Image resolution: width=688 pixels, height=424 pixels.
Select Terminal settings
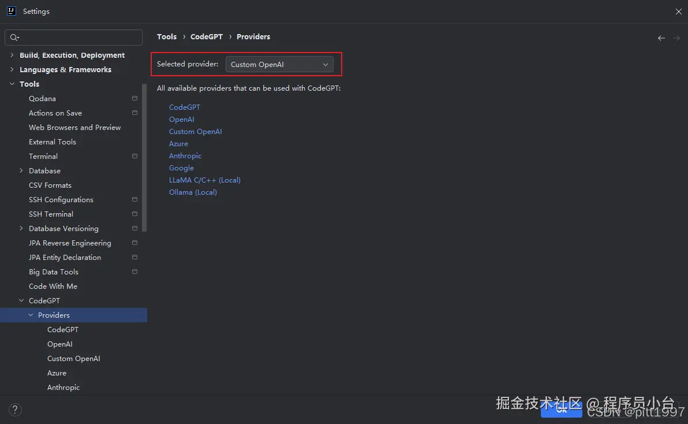click(x=43, y=157)
